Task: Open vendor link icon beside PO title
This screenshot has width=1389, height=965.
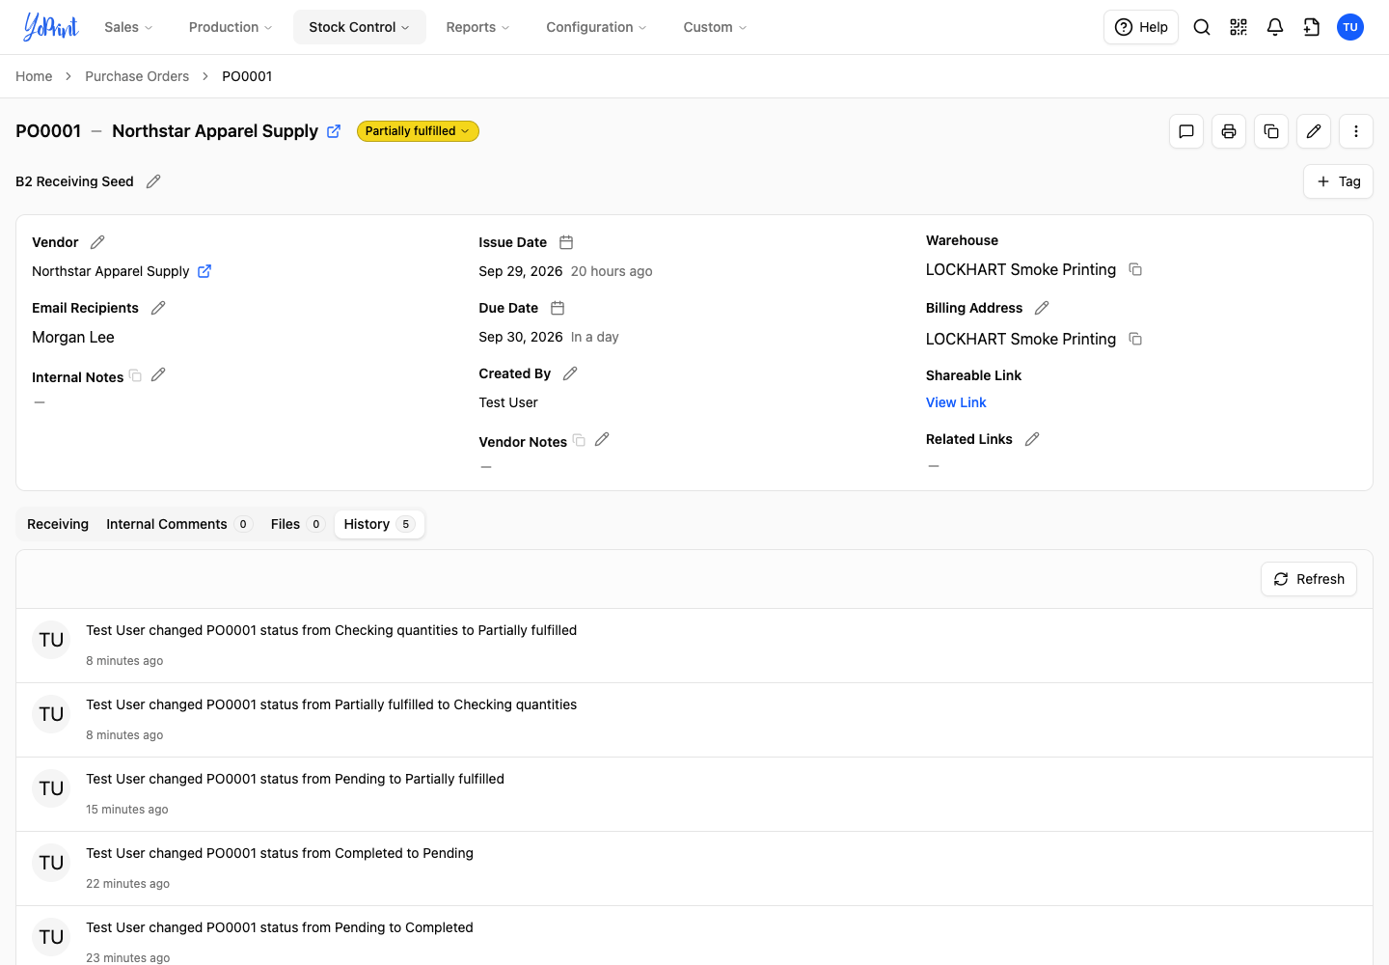Action: coord(334,131)
